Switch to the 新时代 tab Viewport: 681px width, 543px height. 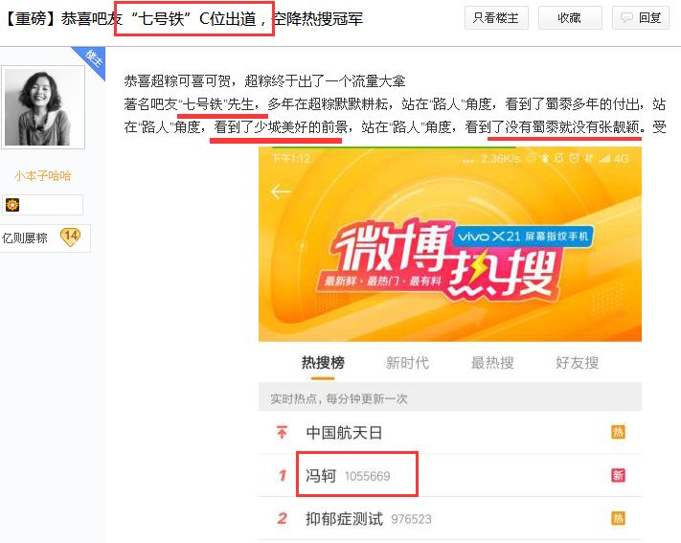coord(407,362)
